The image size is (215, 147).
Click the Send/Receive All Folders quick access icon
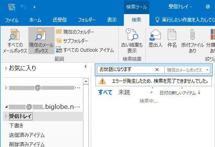tap(12, 7)
